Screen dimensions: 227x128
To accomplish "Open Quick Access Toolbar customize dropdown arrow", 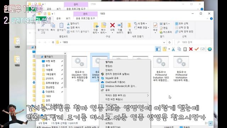I will [52, 14].
